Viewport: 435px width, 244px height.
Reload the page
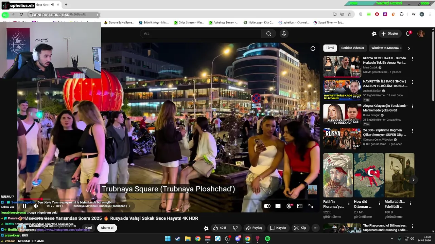click(x=21, y=14)
